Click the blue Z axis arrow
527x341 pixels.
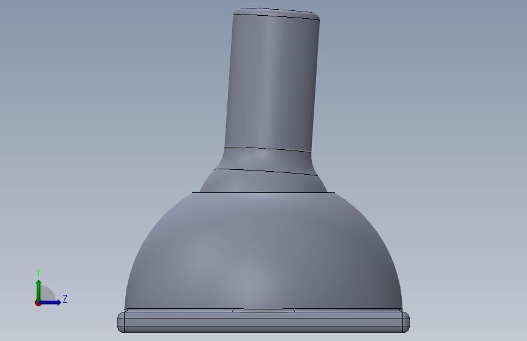50,302
